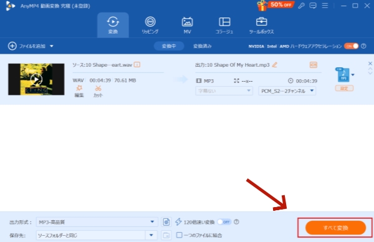This screenshot has height=242, width=374.
Task: Click the source file info icon
Action: point(137,65)
